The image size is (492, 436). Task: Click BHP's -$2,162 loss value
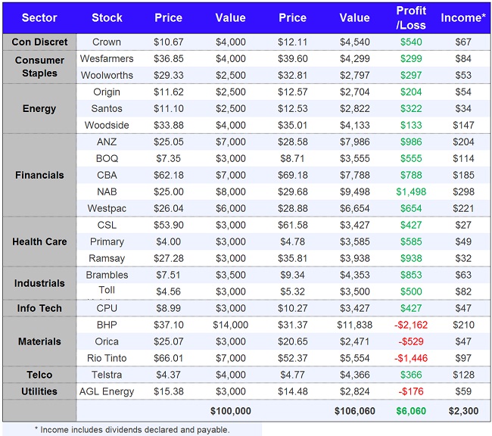(411, 325)
